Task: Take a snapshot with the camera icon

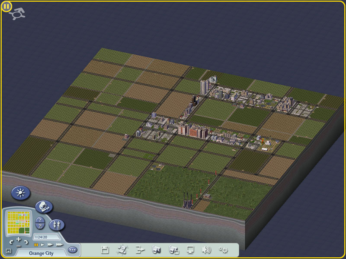Action: click(157, 250)
